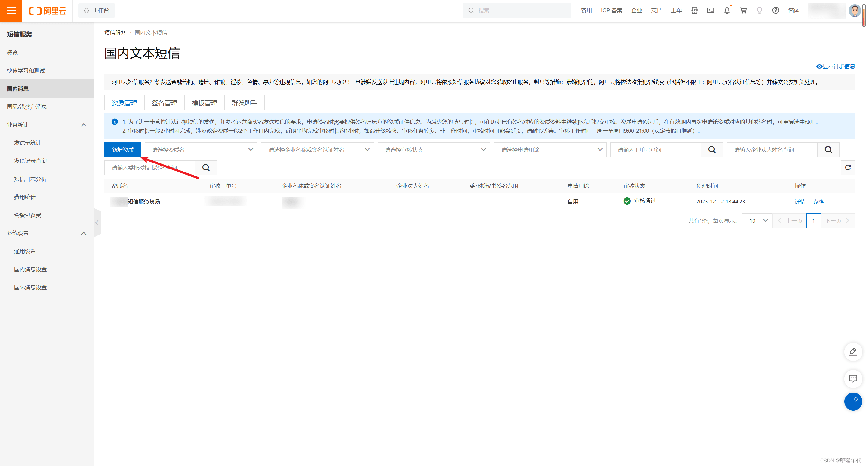Open the 工单 menu
866x466 pixels.
pos(676,11)
